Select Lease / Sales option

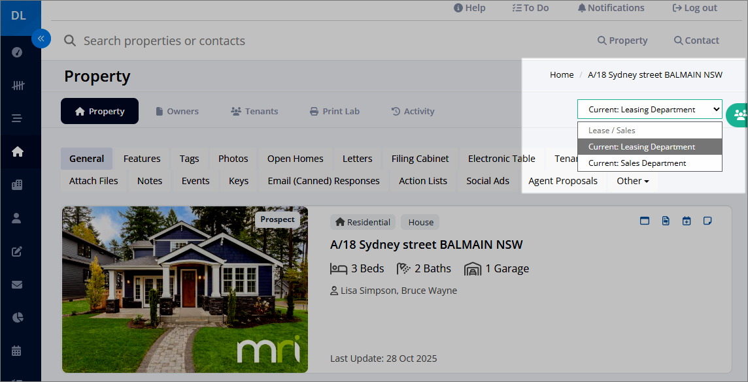pyautogui.click(x=650, y=130)
